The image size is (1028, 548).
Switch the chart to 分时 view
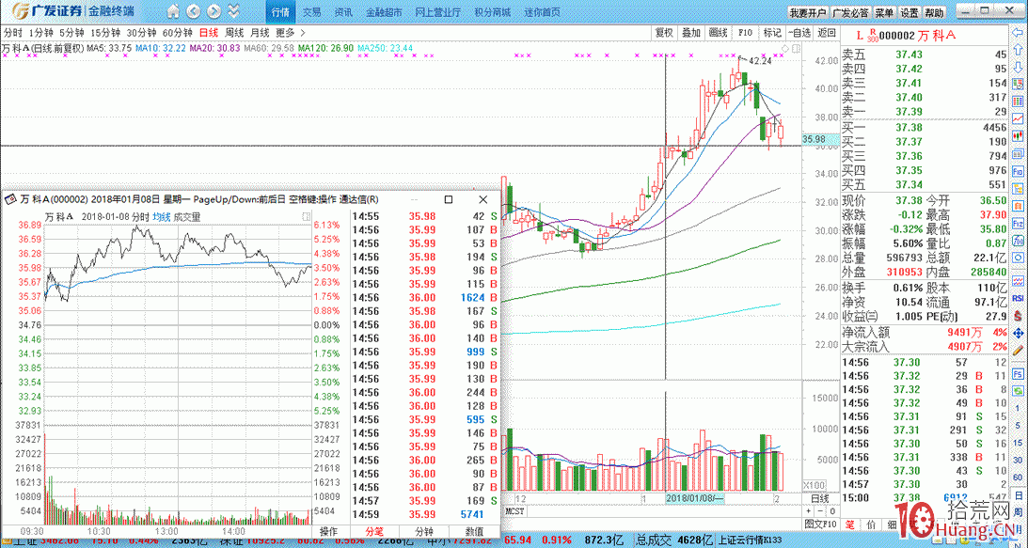coord(12,33)
